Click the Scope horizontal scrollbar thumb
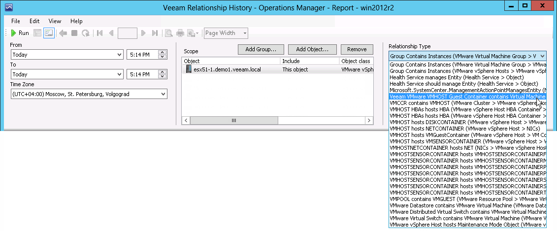The width and height of the screenshot is (557, 231). pos(234,121)
